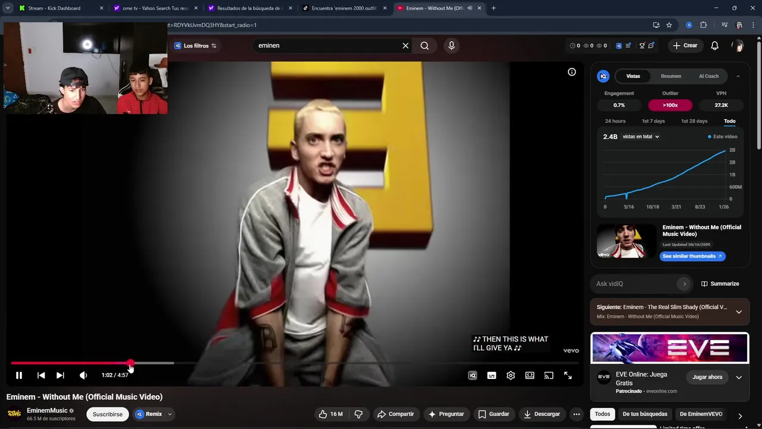Switch to the AI Coach tab

tap(708, 76)
